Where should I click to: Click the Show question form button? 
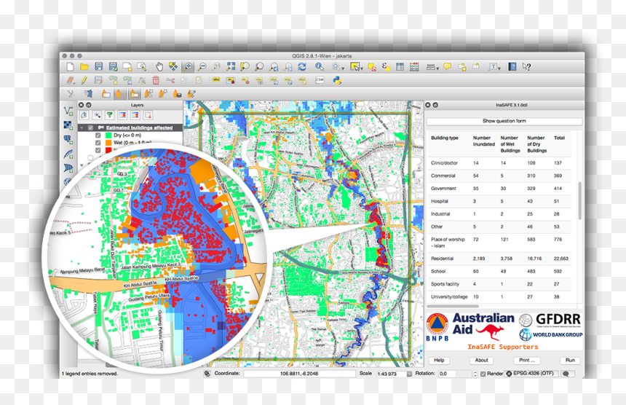point(504,121)
